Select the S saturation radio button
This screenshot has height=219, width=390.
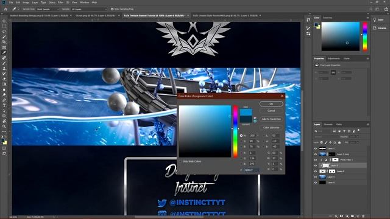point(241,141)
